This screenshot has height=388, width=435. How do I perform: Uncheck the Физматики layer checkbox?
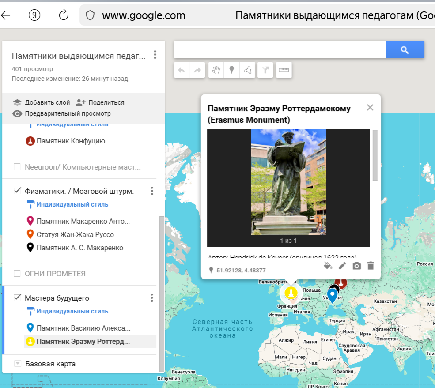tap(17, 191)
